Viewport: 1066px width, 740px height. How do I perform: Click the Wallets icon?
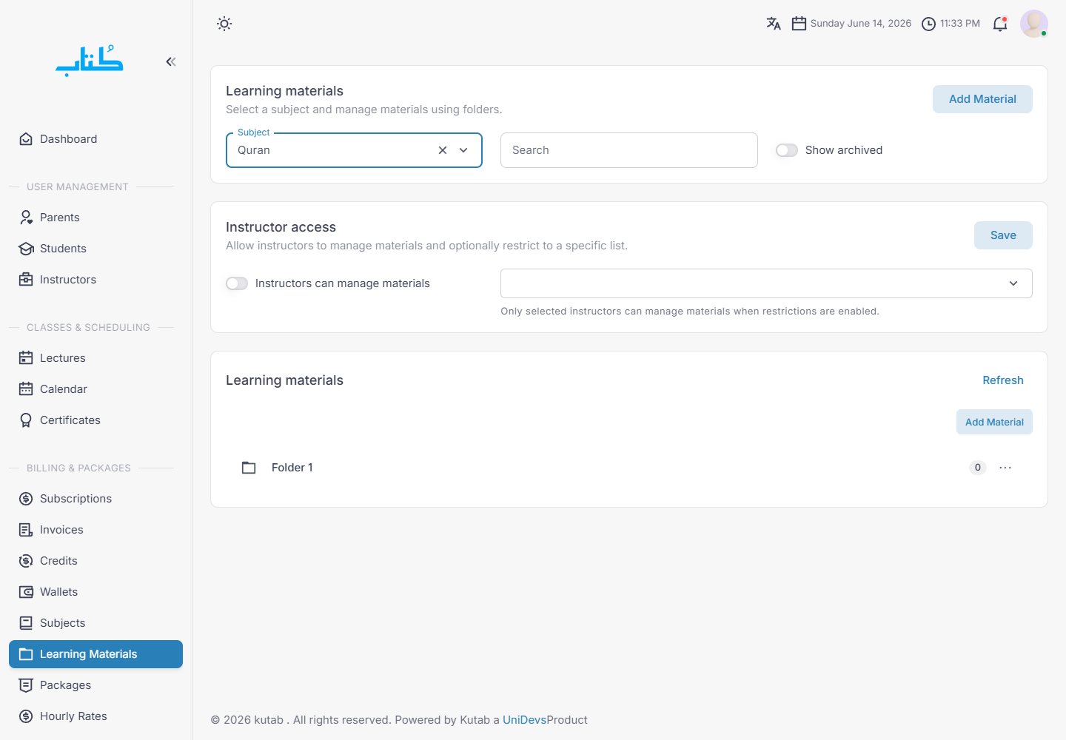point(26,592)
